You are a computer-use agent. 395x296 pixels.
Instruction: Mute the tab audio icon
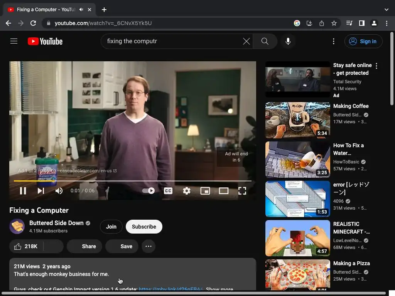pyautogui.click(x=81, y=10)
